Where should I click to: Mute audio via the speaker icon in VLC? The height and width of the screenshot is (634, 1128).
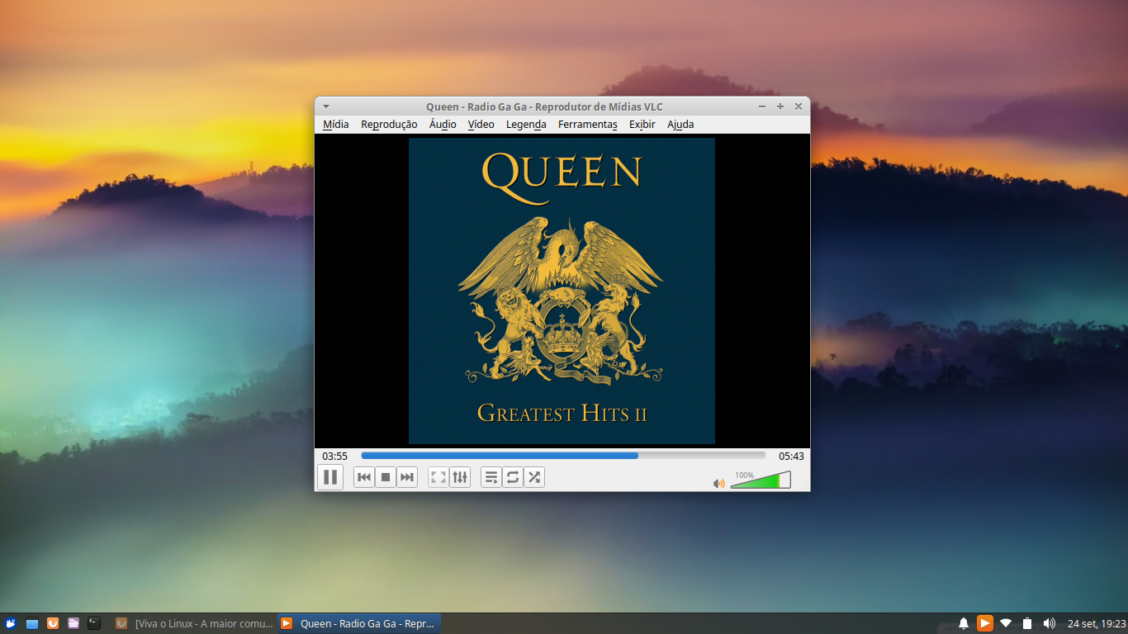click(719, 483)
